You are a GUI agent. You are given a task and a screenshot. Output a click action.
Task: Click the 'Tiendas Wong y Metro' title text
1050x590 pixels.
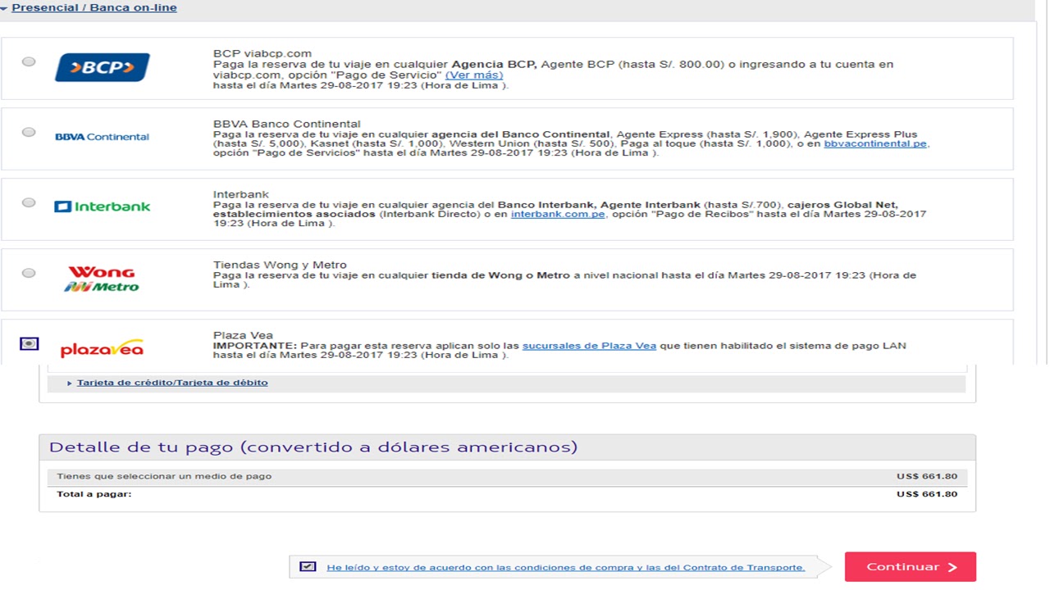point(280,265)
